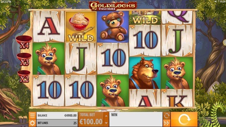Click the Goldilocks Wild Bears logo
Image resolution: width=226 pixels, height=127 pixels.
pos(113,6)
